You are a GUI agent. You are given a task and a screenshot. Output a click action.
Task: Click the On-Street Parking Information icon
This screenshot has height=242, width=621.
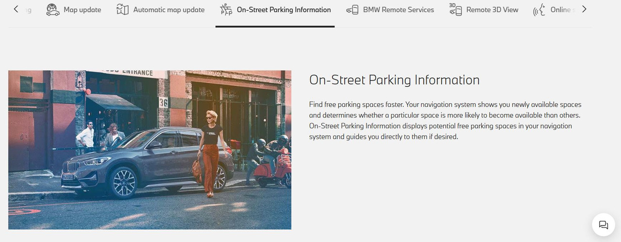tap(226, 10)
